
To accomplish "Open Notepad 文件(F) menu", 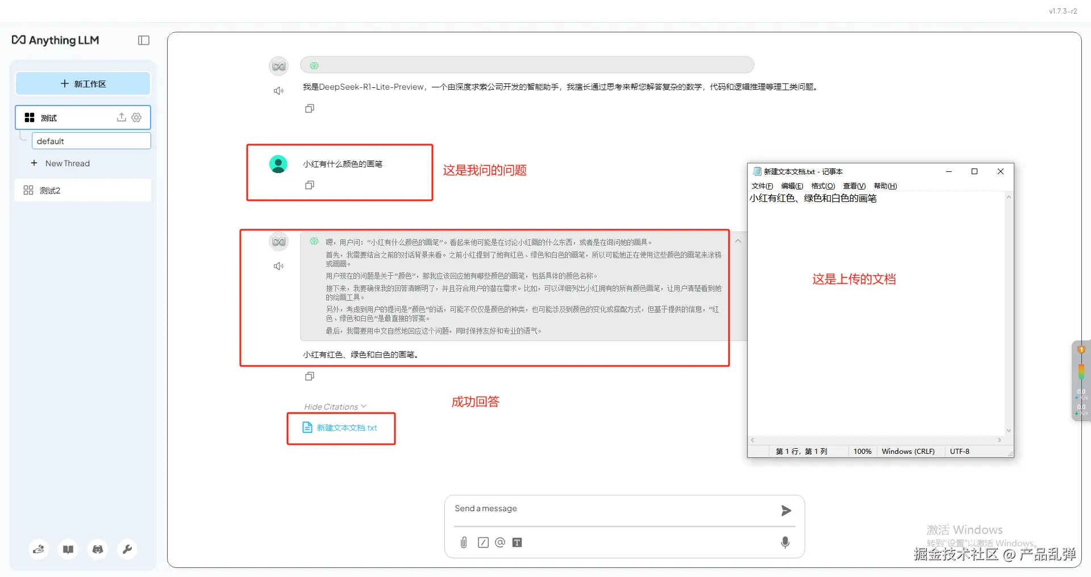I will click(762, 186).
